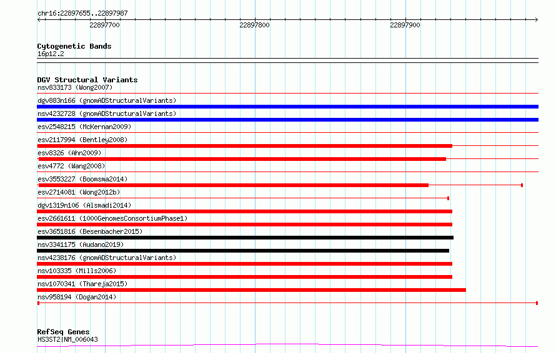Image resolution: width=556 pixels, height=353 pixels.
Task: Open variant nsv833173 (Wong2007)
Action: 75,87
